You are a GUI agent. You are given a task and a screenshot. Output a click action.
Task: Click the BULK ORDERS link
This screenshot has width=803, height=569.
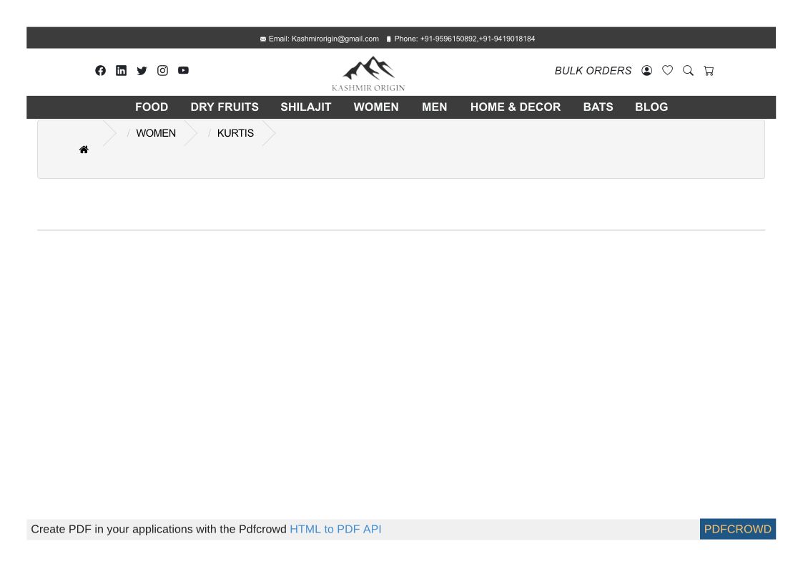(593, 70)
